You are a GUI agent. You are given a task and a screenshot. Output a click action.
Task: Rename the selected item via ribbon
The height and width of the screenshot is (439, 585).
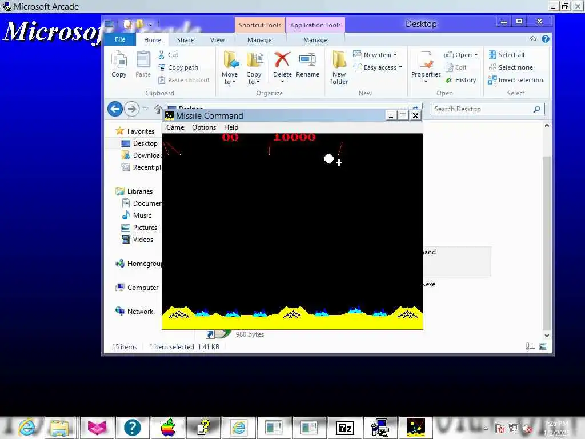coord(307,64)
